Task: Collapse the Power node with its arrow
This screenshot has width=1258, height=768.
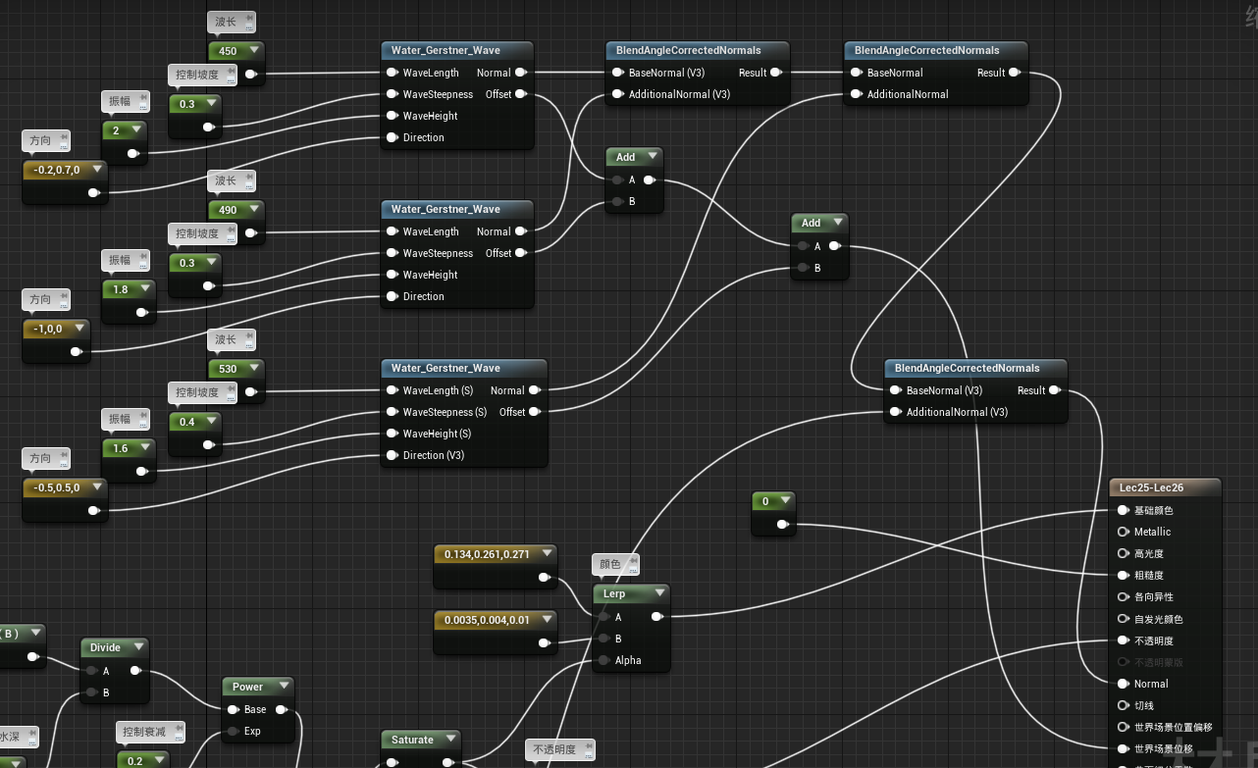Action: (284, 687)
